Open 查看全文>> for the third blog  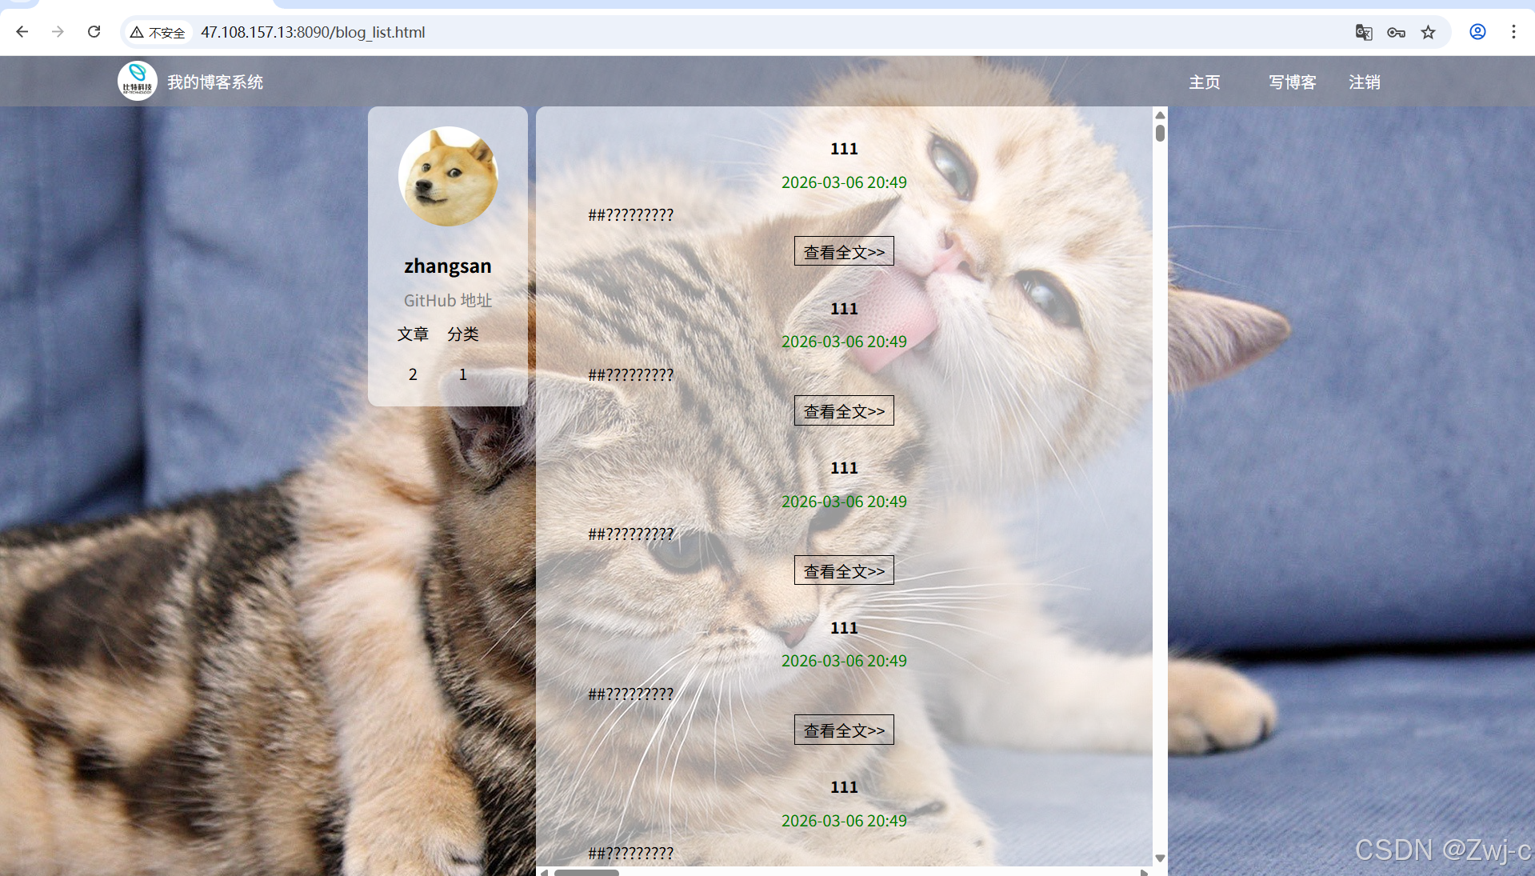click(x=844, y=570)
